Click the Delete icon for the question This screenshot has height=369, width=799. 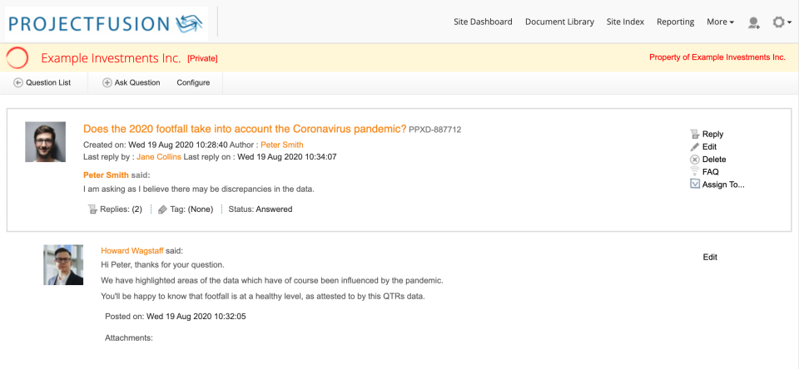point(695,159)
